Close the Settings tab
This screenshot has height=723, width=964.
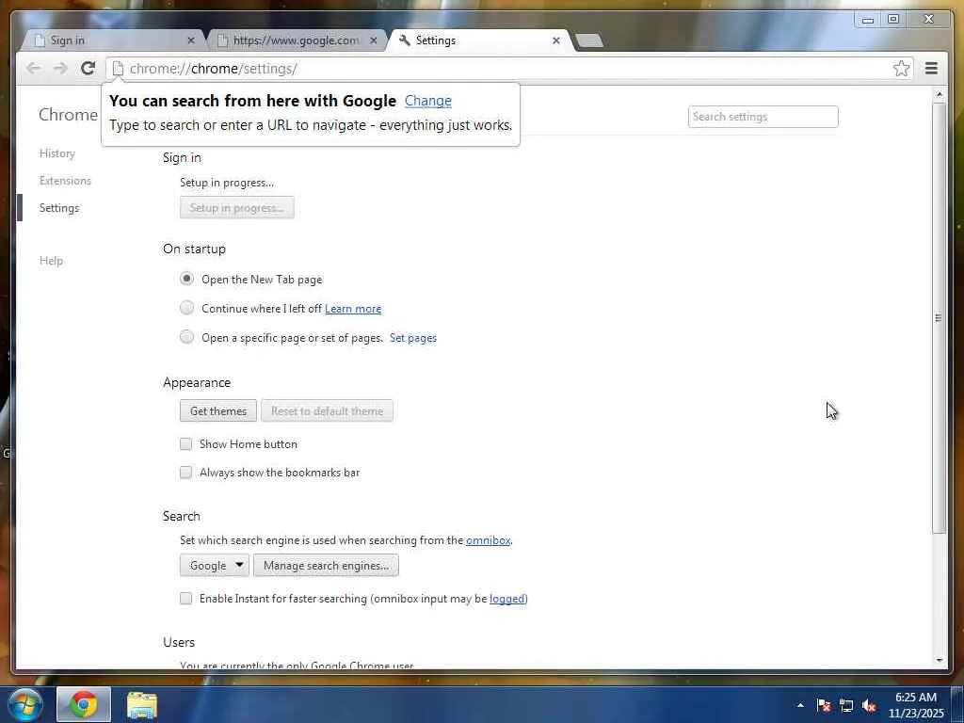tap(555, 40)
